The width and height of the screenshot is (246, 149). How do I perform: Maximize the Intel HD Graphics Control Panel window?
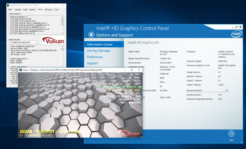pyautogui.click(x=236, y=27)
